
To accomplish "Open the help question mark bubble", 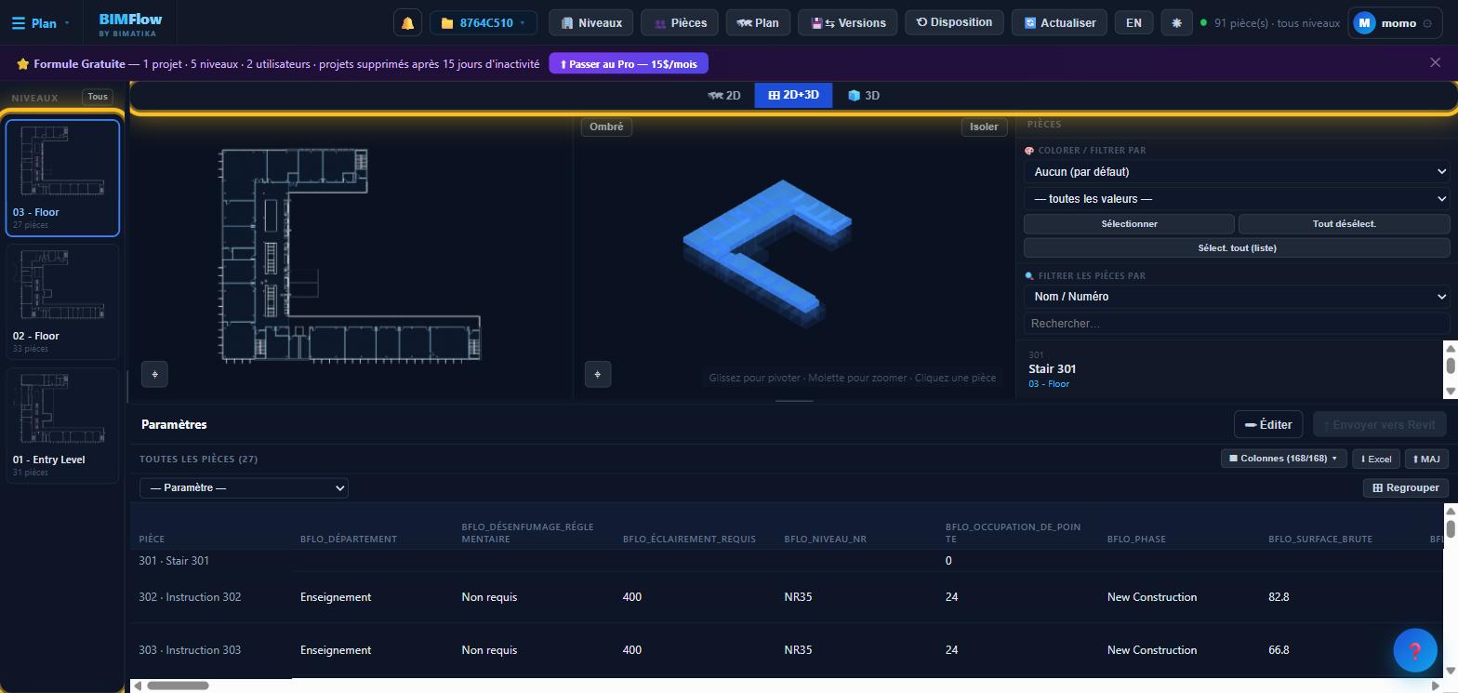I will 1415,651.
